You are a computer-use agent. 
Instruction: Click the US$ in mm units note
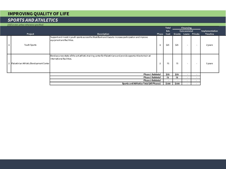pos(25,25)
